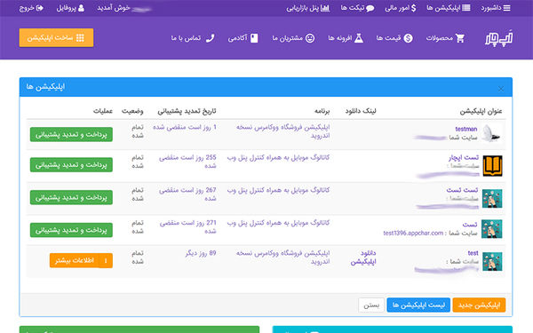Open the پروفایل profile page
Viewport: 533px width, 333px height.
70,8
